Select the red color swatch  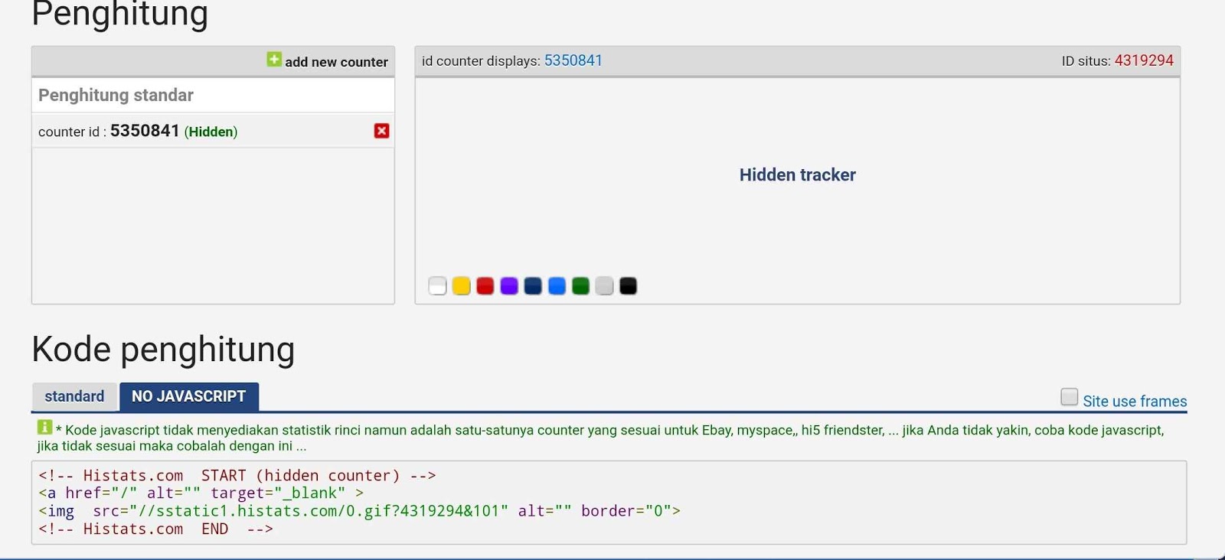tap(485, 286)
